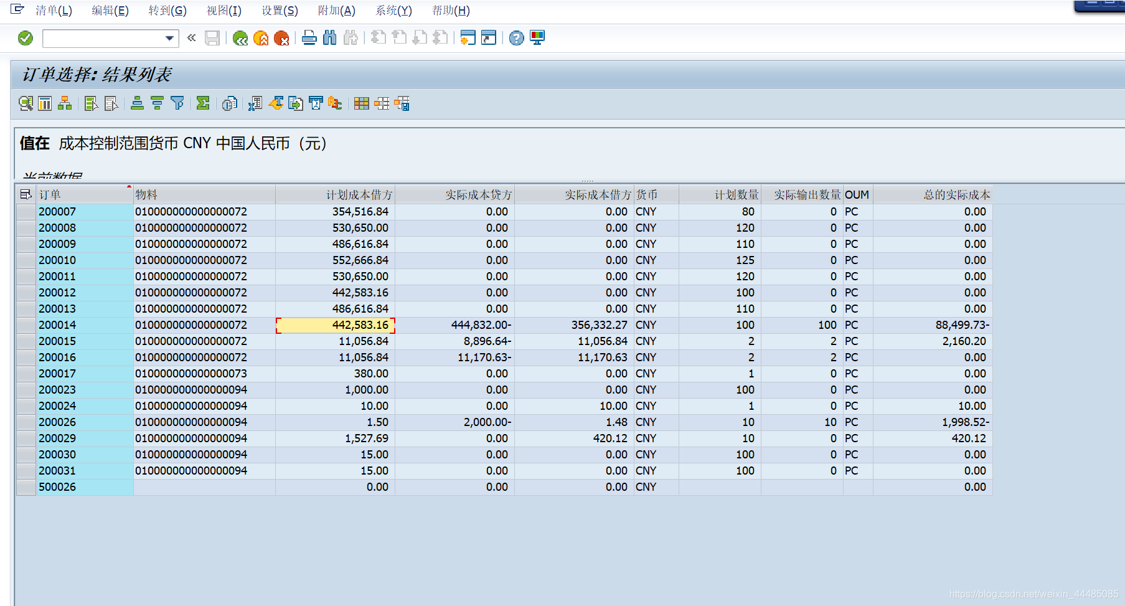The image size is (1125, 606).
Task: Click the green Back icon
Action: pos(240,38)
